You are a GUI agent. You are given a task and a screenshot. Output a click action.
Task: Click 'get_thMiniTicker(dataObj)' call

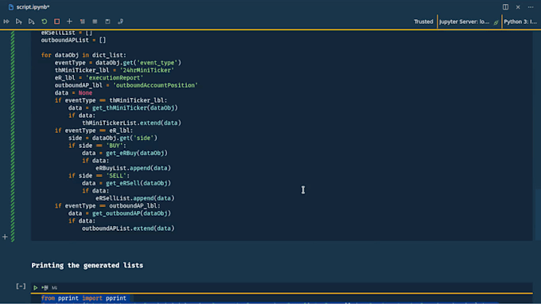135,108
